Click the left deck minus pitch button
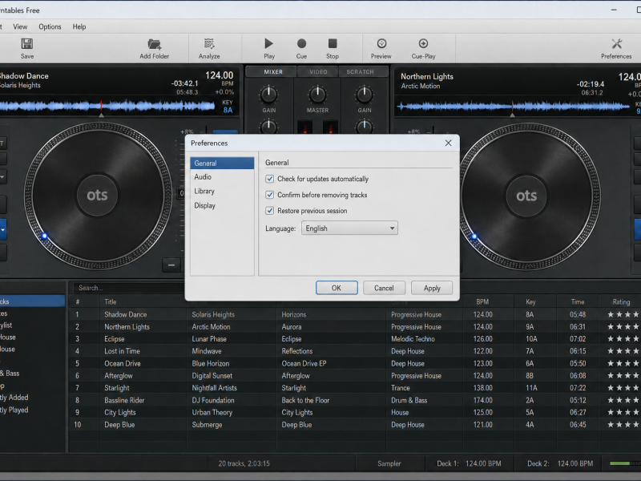The width and height of the screenshot is (641, 481). click(171, 265)
